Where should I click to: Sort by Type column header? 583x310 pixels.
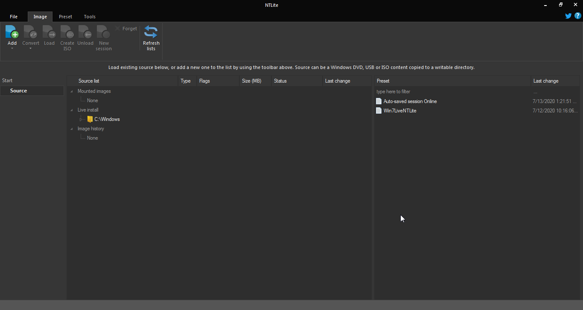pos(187,81)
